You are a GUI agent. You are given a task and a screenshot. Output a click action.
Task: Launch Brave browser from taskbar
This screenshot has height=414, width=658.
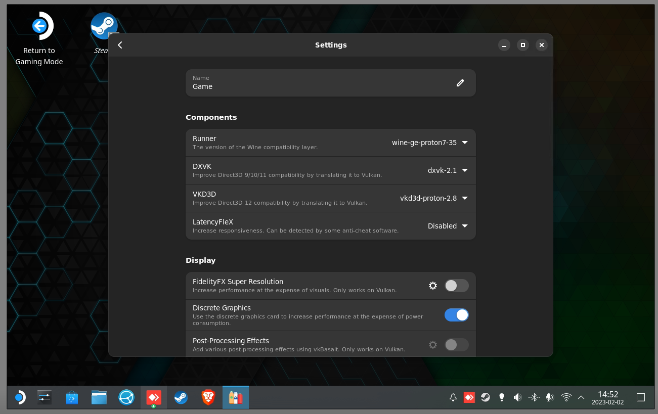pos(208,398)
